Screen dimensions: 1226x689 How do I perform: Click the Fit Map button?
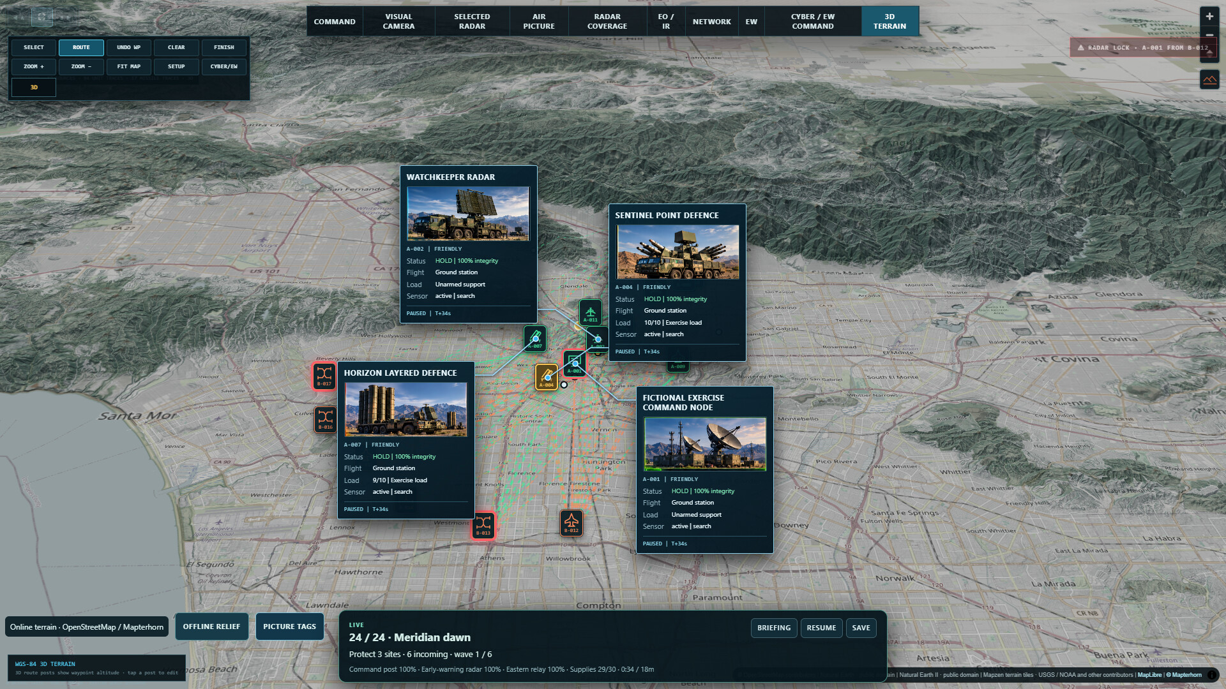[x=128, y=66]
